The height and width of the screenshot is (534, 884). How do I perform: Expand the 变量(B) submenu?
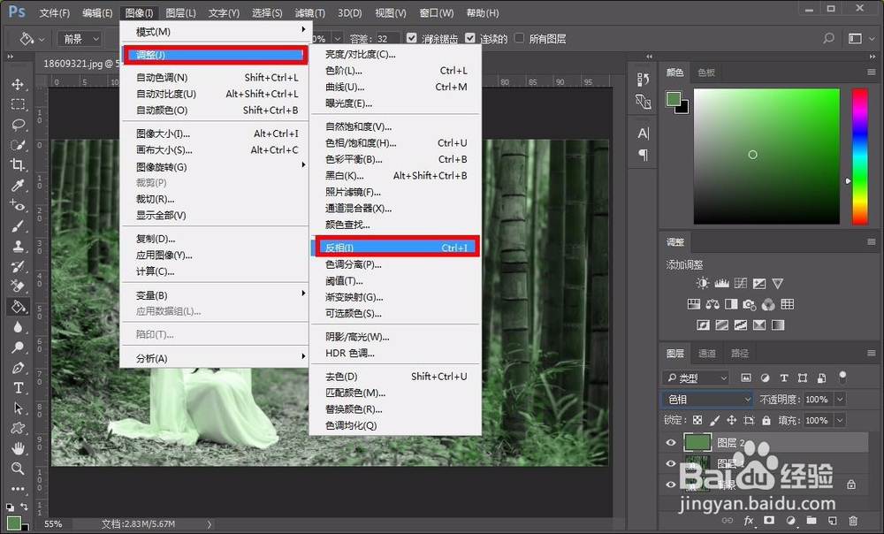214,295
